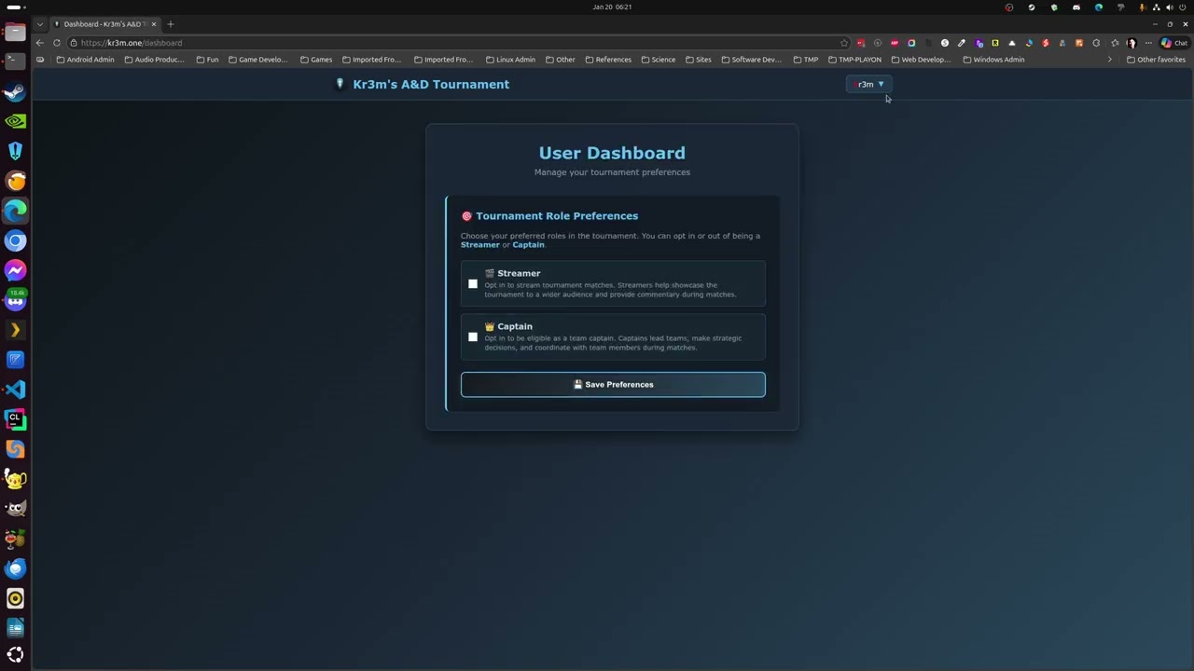
Task: Bookmark this page with the star icon
Action: pos(844,43)
